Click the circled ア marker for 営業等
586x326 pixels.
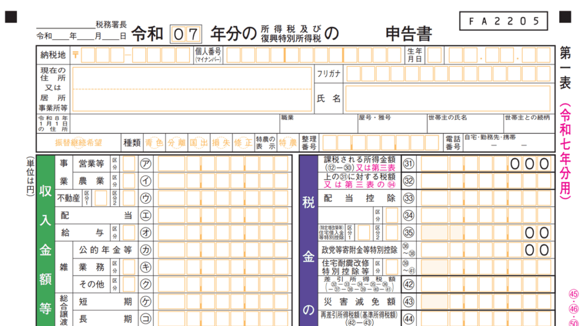146,164
